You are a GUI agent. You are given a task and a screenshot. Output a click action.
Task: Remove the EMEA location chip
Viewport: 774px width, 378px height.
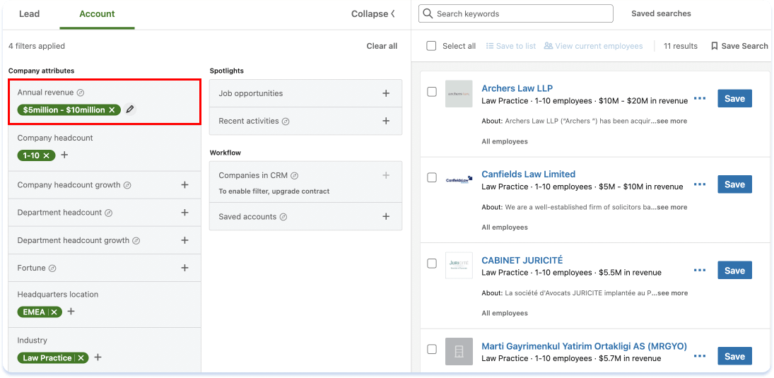point(54,312)
